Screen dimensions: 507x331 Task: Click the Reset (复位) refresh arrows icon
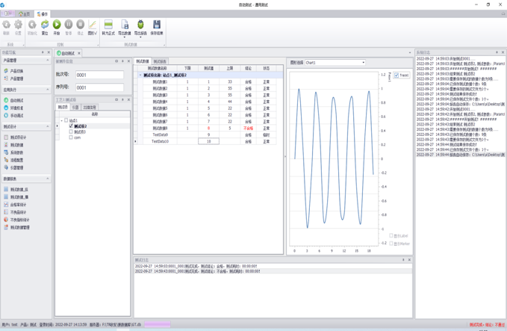point(45,25)
